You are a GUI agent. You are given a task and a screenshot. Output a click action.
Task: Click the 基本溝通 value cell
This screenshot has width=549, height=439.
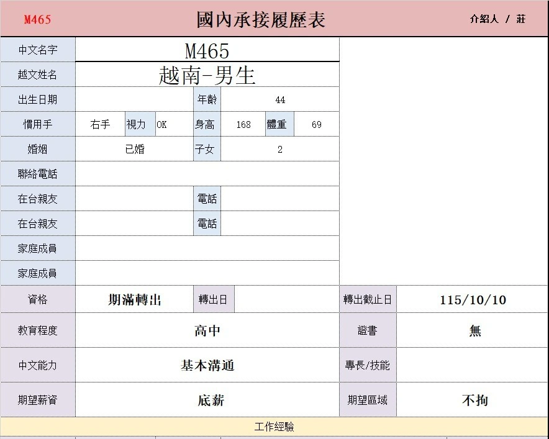tap(207, 365)
